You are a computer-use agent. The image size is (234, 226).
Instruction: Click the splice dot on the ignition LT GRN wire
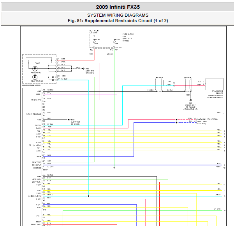(x=114, y=168)
